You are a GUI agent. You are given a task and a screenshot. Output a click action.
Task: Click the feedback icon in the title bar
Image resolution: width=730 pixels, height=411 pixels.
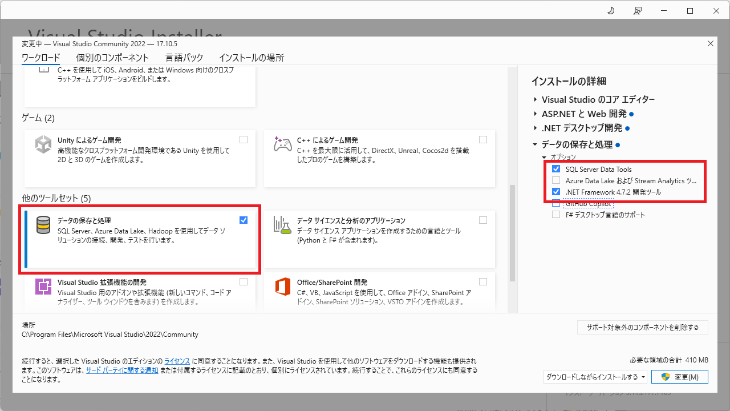point(637,10)
